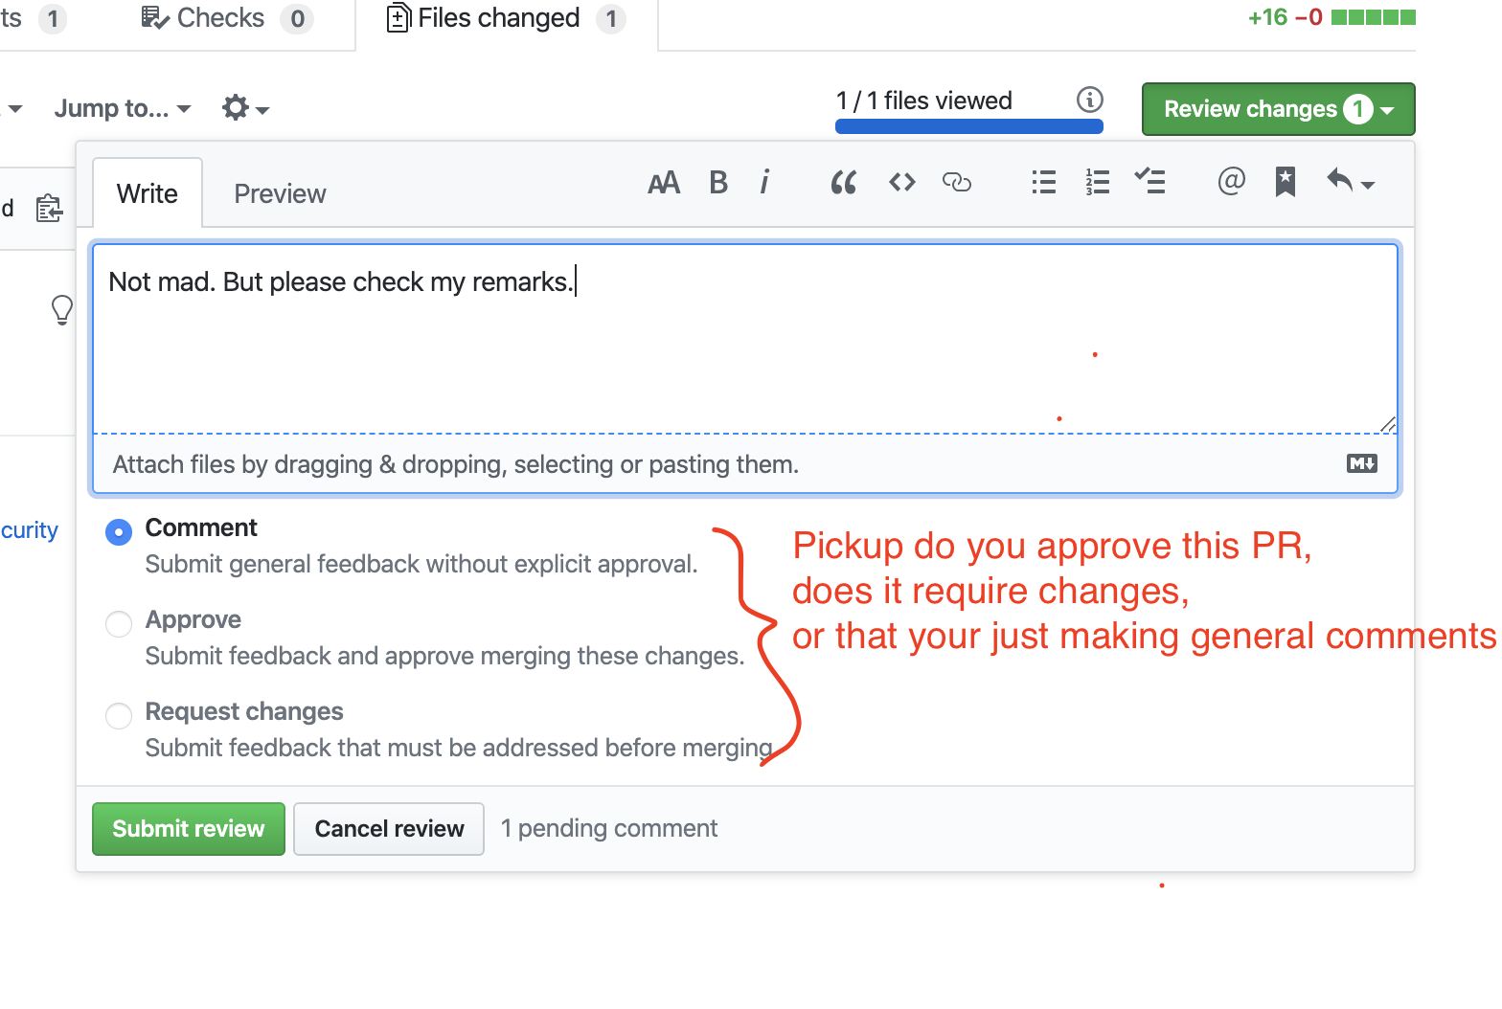Image resolution: width=1502 pixels, height=1009 pixels.
Task: Open the Jump to... dropdown
Action: coord(123,108)
